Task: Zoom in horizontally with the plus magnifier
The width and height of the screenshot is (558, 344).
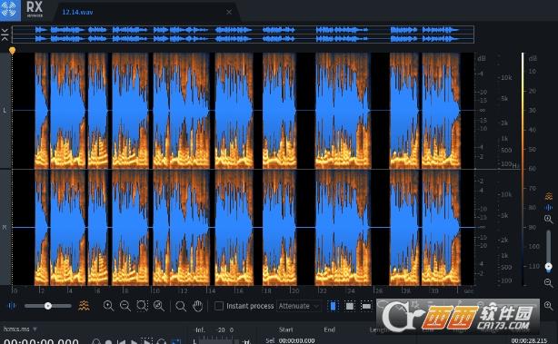Action: pyautogui.click(x=108, y=306)
